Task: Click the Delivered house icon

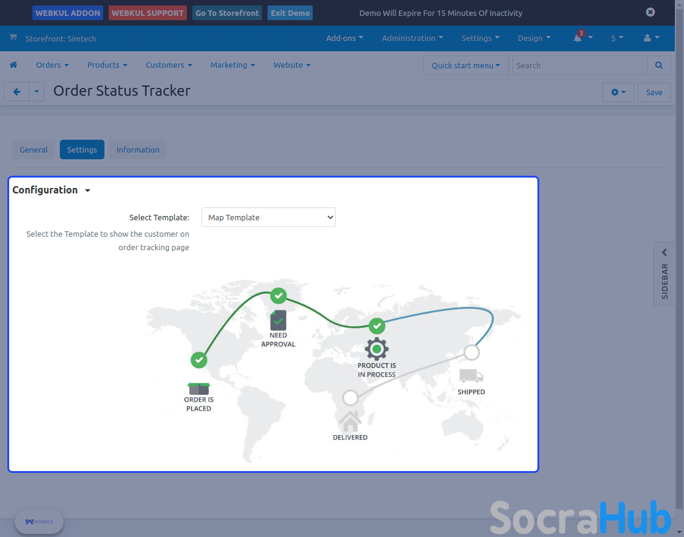Action: (x=350, y=421)
